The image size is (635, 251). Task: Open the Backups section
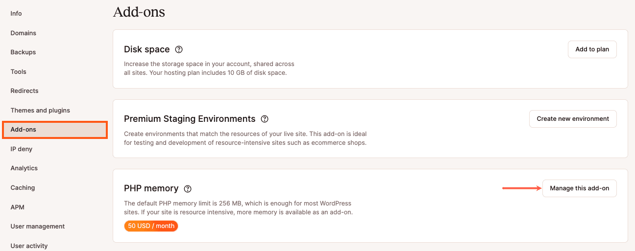pyautogui.click(x=23, y=52)
